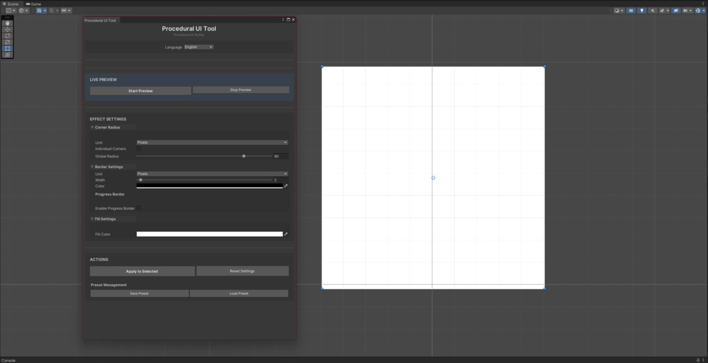Switch to the Scene tab
The height and width of the screenshot is (363, 708).
11,3
